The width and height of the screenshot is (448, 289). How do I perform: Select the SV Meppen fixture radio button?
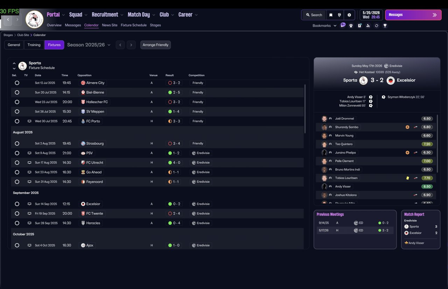[x=17, y=111]
